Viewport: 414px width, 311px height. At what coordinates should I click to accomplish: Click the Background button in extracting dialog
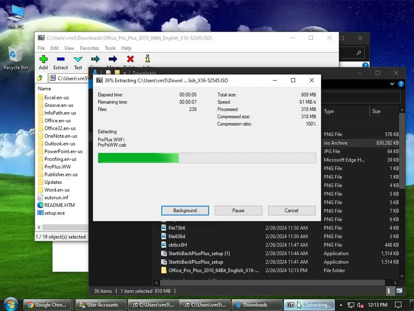pyautogui.click(x=185, y=211)
